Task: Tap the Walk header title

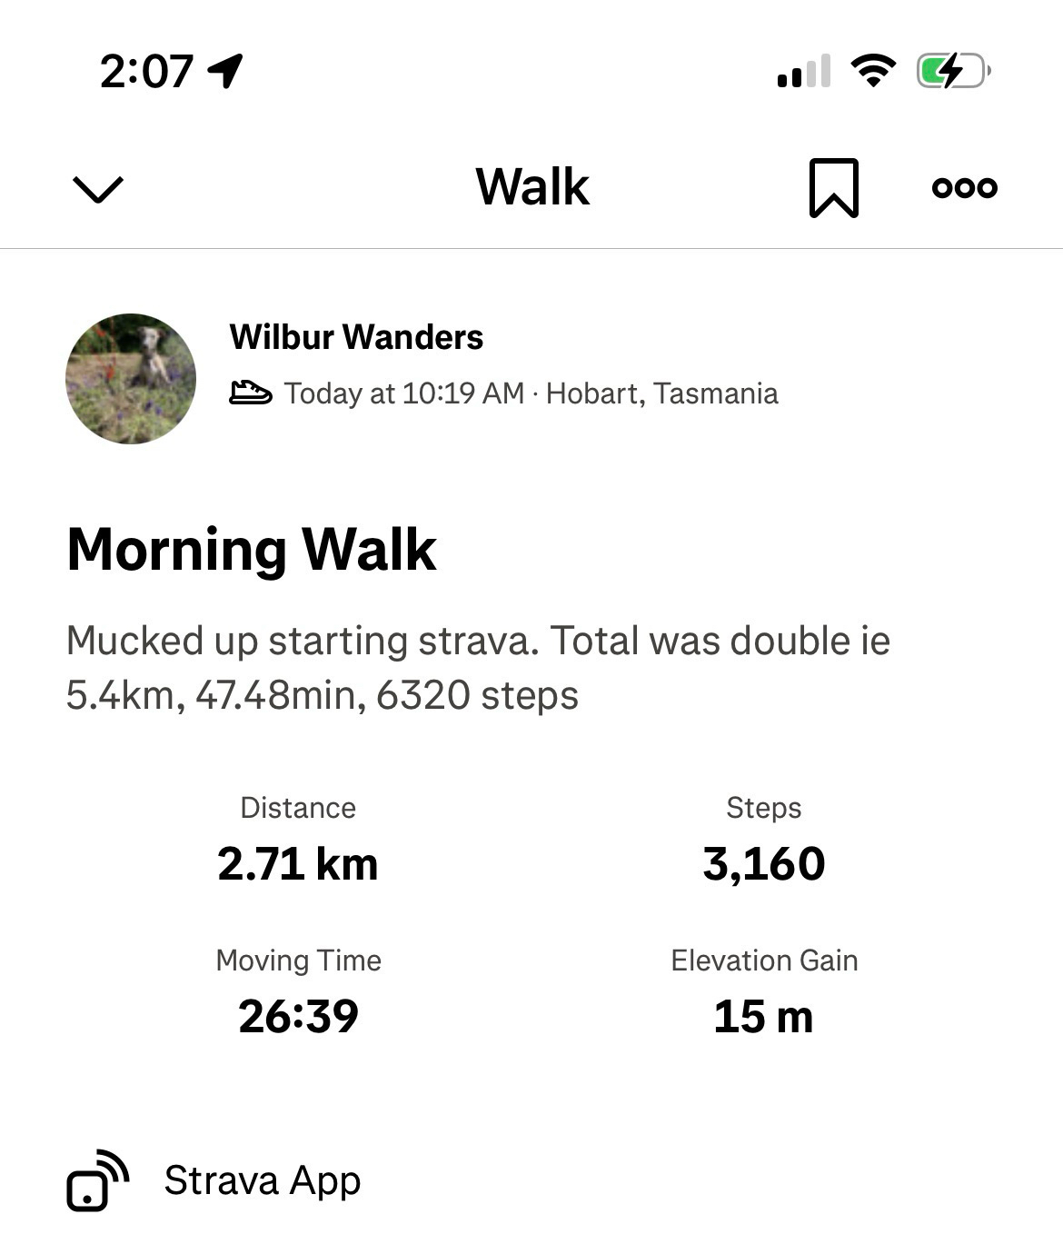Action: click(x=532, y=187)
